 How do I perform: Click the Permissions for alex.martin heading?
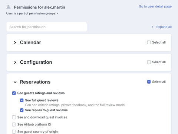coord(39,7)
